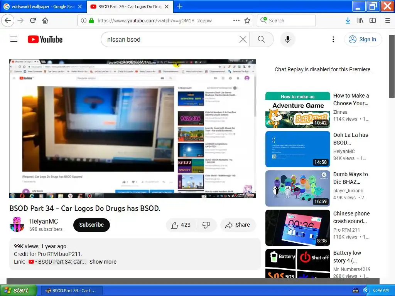
Task: Run the YouTube search magnifier button
Action: pos(262,39)
